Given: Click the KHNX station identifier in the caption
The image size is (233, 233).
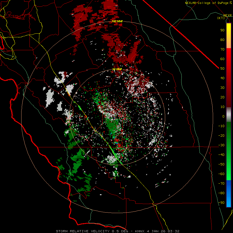Looking at the screenshot, I should (x=140, y=231).
